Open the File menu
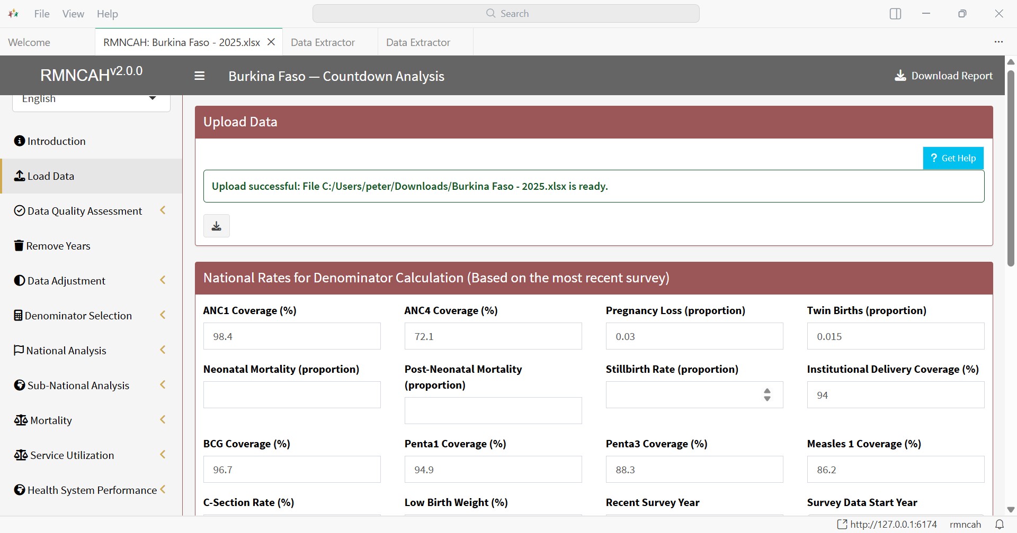Screen dimensions: 1017x533 click(x=42, y=14)
